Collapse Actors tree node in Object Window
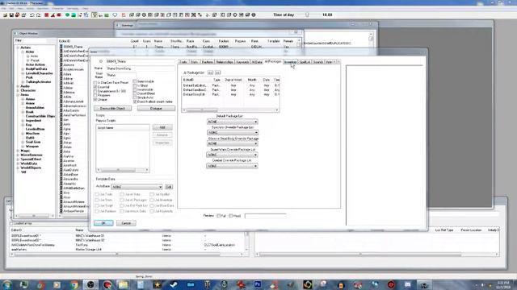This screenshot has height=290, width=517. [18, 48]
